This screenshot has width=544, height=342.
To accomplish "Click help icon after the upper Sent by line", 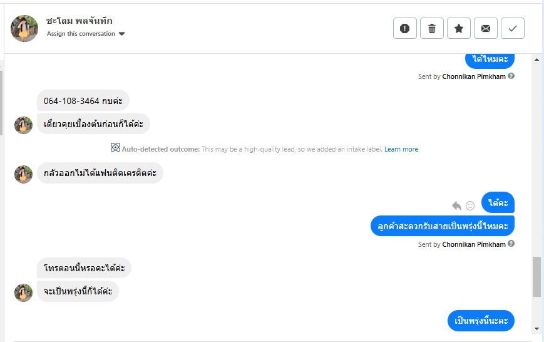I will [511, 76].
